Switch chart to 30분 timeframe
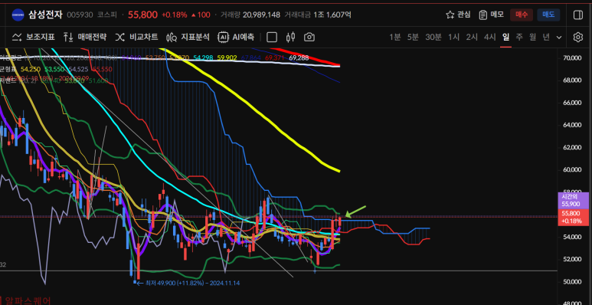 [x=433, y=37]
